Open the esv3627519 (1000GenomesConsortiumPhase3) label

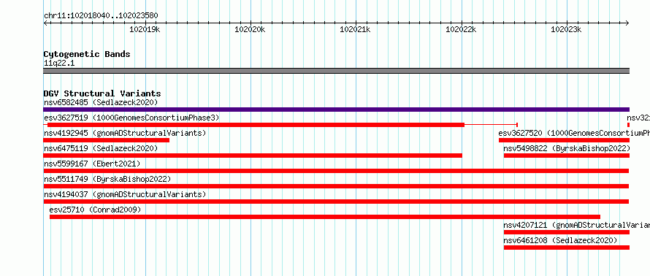131,118
